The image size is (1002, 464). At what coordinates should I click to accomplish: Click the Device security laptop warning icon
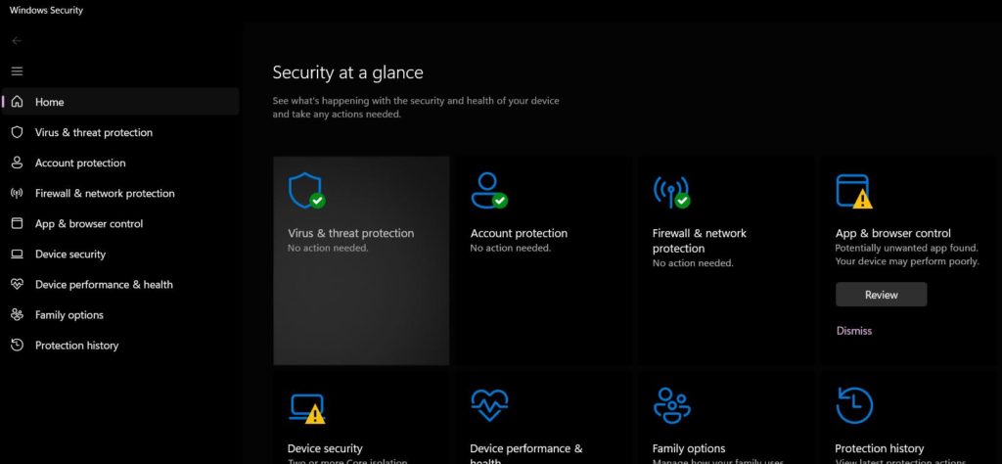[x=305, y=406]
